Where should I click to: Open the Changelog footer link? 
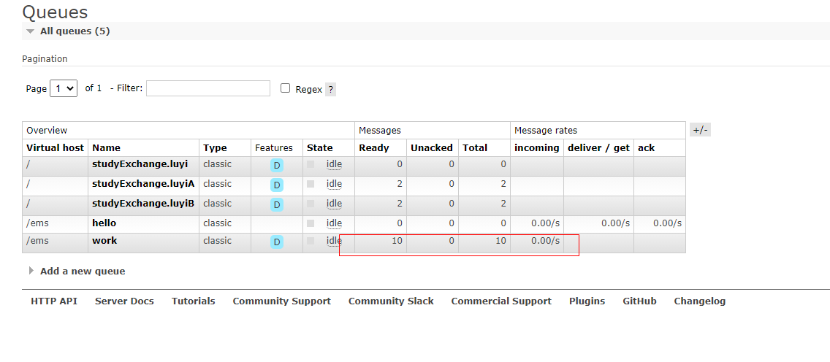point(700,301)
